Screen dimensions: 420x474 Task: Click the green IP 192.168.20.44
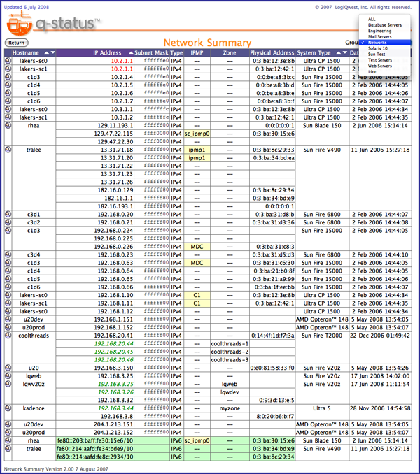[x=114, y=344]
